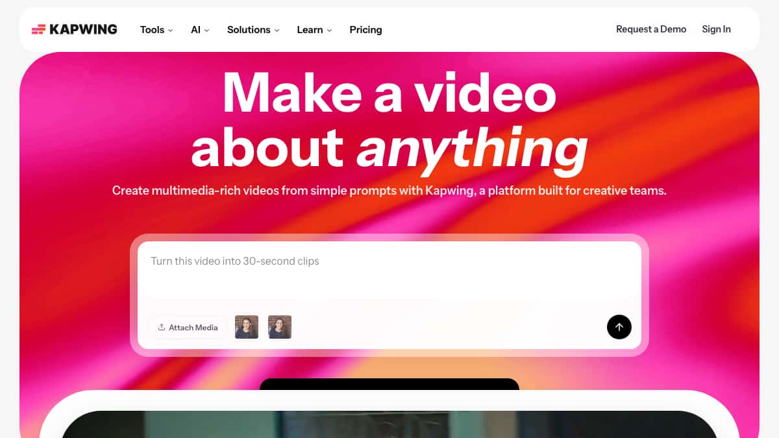The height and width of the screenshot is (438, 779).
Task: Click the Kapwing logo
Action: coord(75,29)
